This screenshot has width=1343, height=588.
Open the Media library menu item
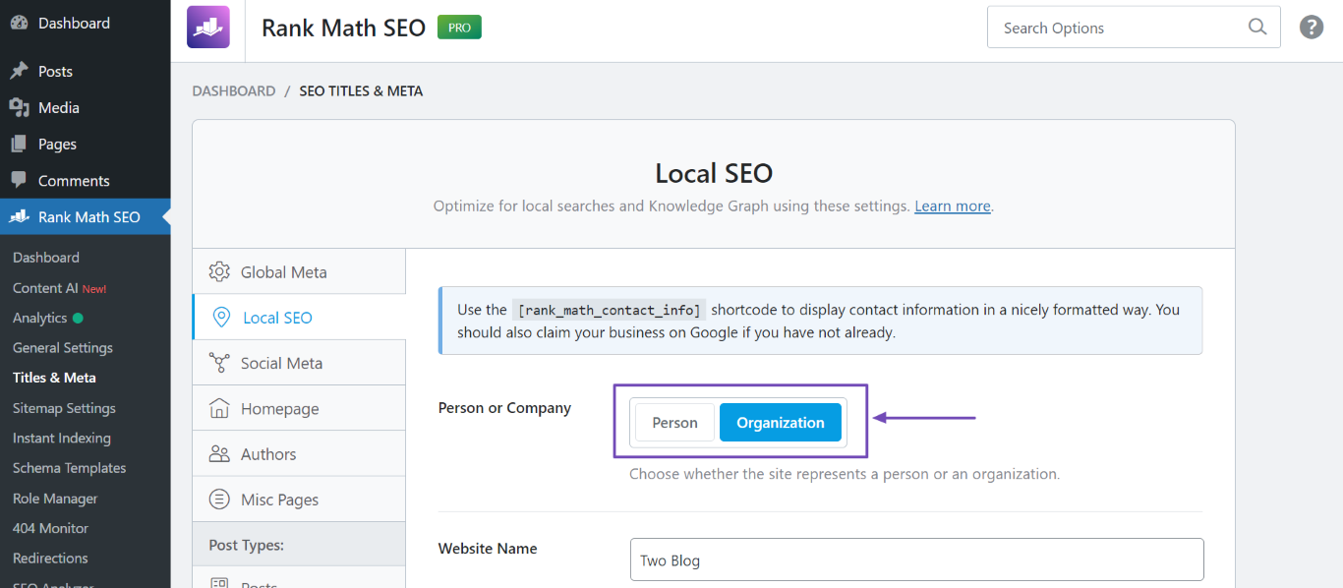point(85,107)
